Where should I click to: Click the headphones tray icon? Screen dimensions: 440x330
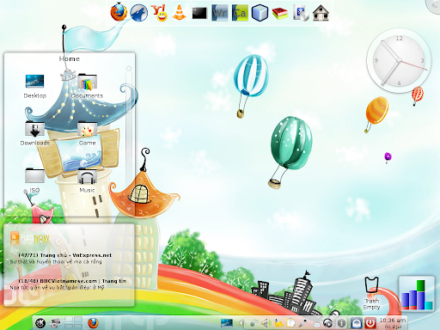click(327, 323)
